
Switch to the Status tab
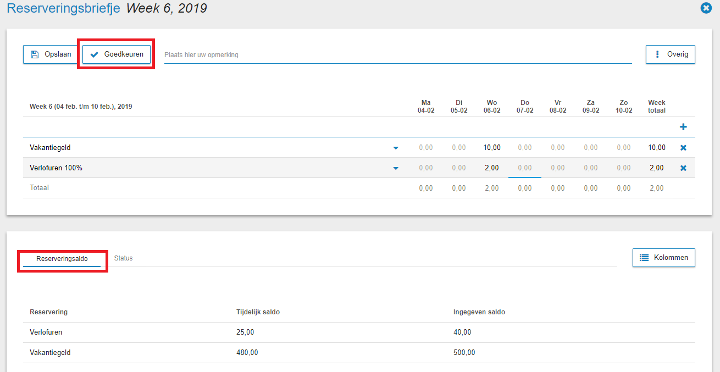click(x=124, y=258)
